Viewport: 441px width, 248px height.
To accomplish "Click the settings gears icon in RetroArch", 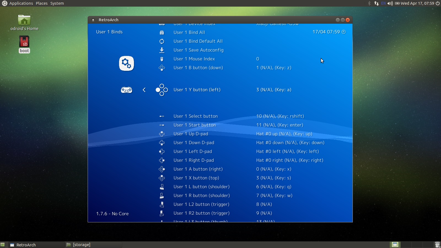I will 127,63.
